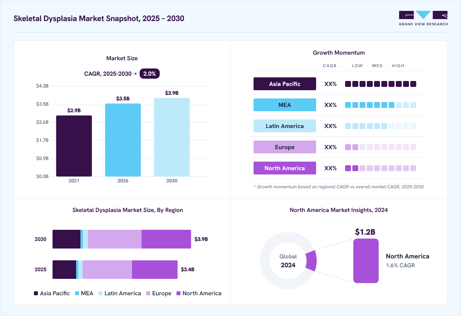Select the North America legend color square

click(178, 293)
